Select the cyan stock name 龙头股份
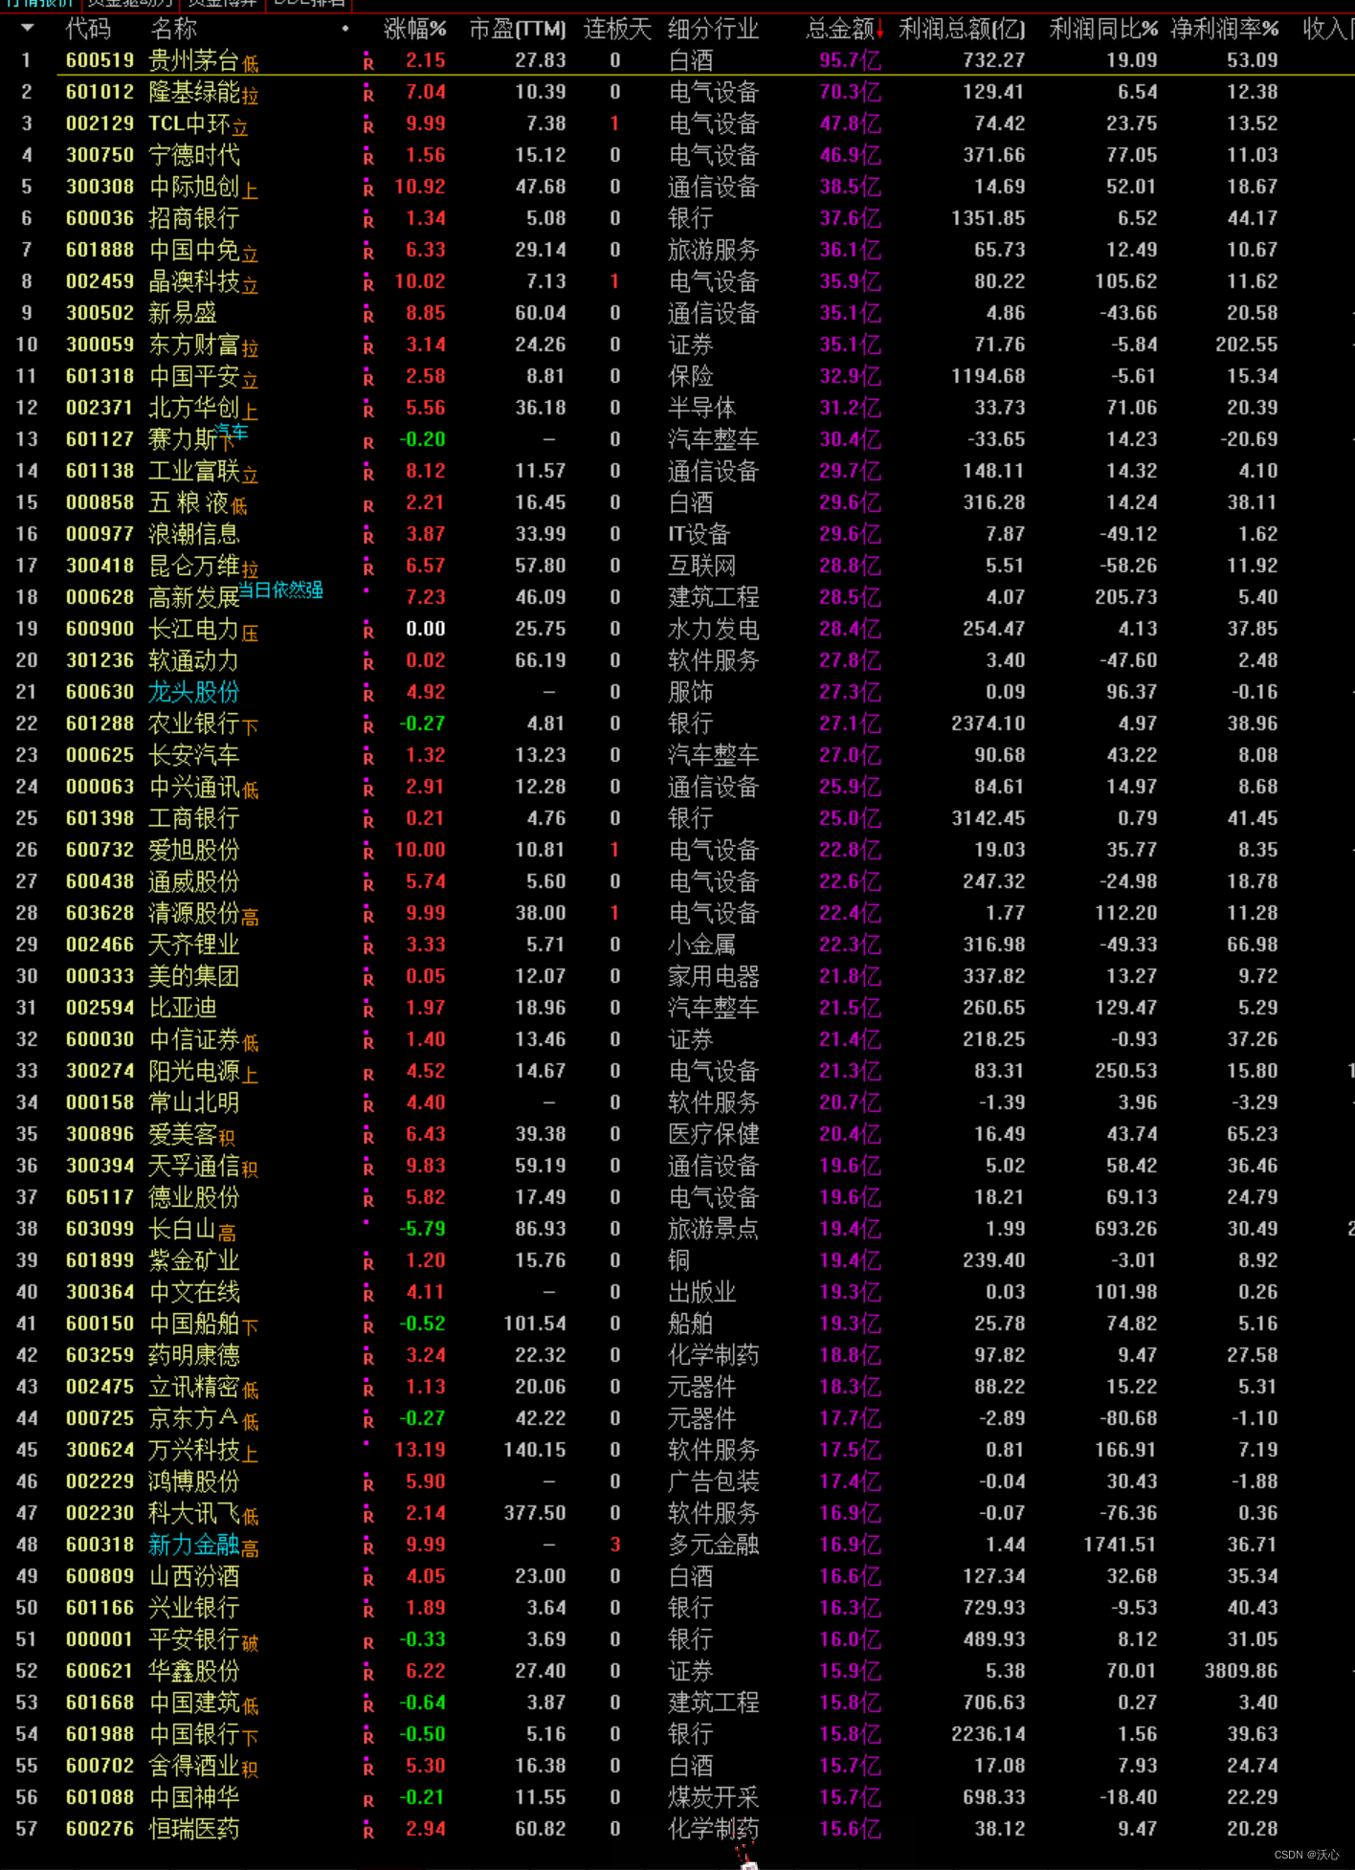 pyautogui.click(x=194, y=692)
